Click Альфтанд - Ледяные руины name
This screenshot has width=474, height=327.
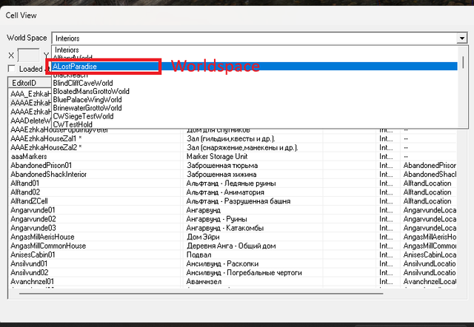coord(231,183)
